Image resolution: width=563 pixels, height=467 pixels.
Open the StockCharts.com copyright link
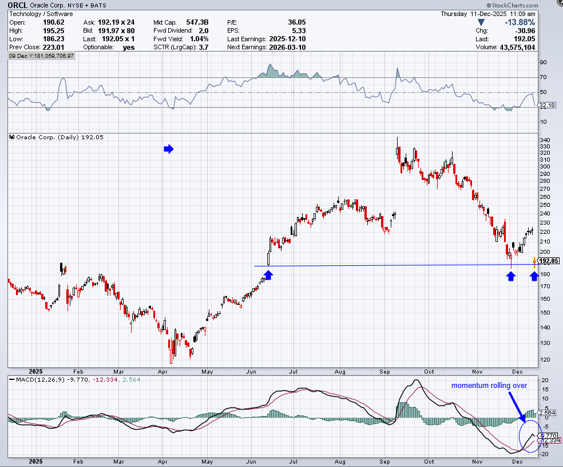(x=513, y=5)
